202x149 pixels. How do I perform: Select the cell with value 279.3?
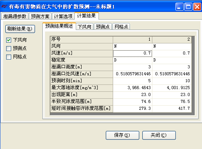point(133,109)
